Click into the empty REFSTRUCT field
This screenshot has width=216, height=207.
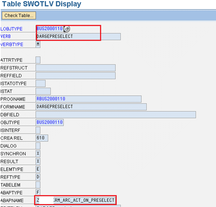coord(75,68)
